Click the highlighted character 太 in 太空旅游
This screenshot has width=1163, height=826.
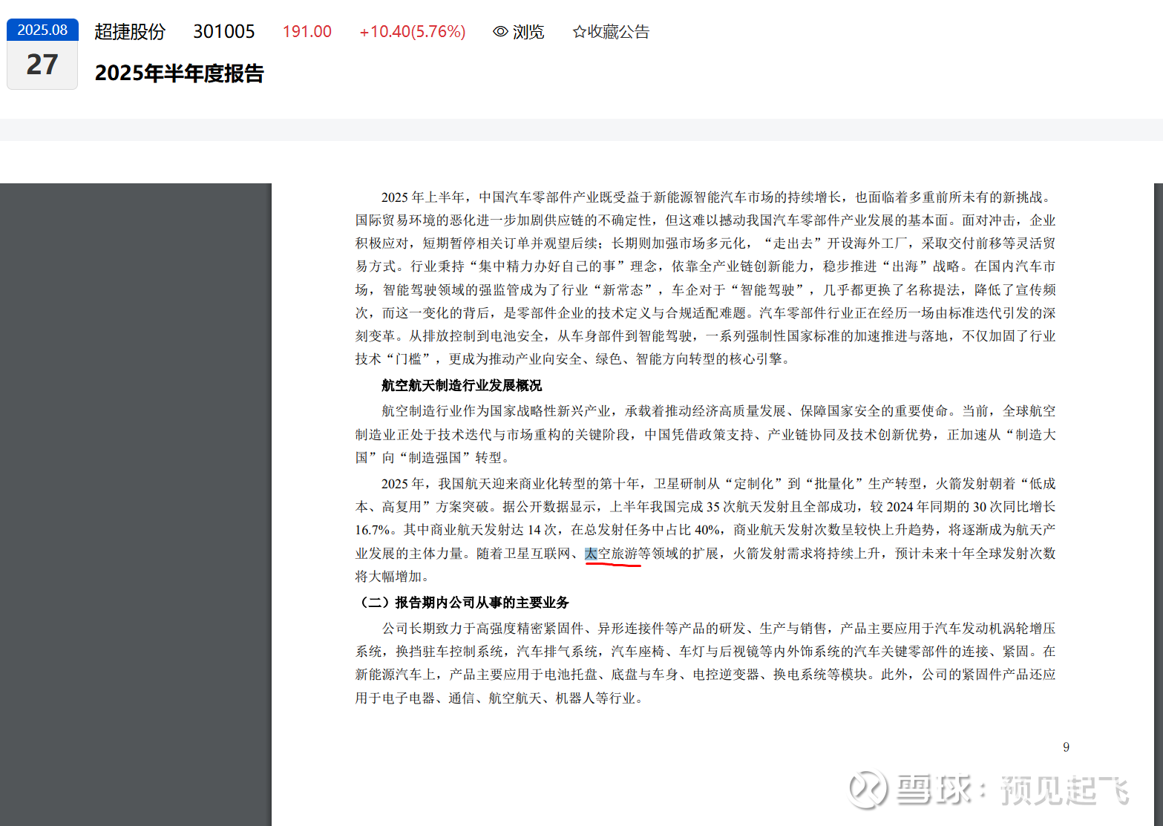[591, 554]
